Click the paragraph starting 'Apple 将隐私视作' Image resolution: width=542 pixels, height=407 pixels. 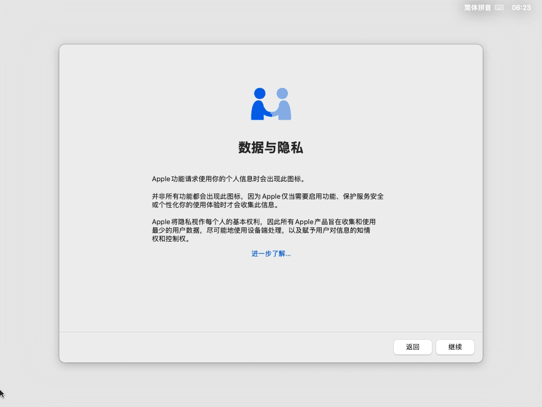pos(264,230)
